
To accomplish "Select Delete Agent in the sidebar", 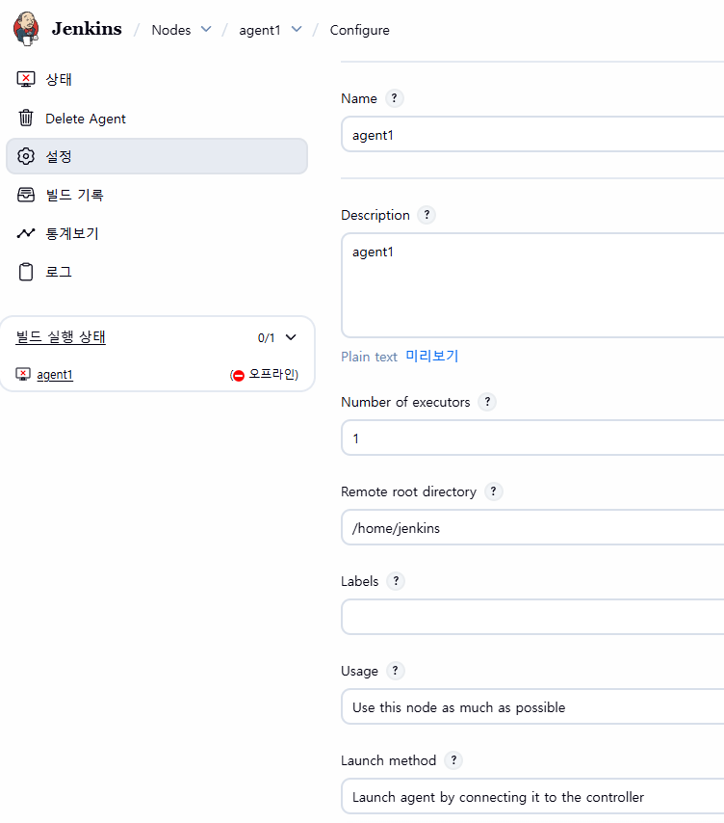I will tap(157, 119).
